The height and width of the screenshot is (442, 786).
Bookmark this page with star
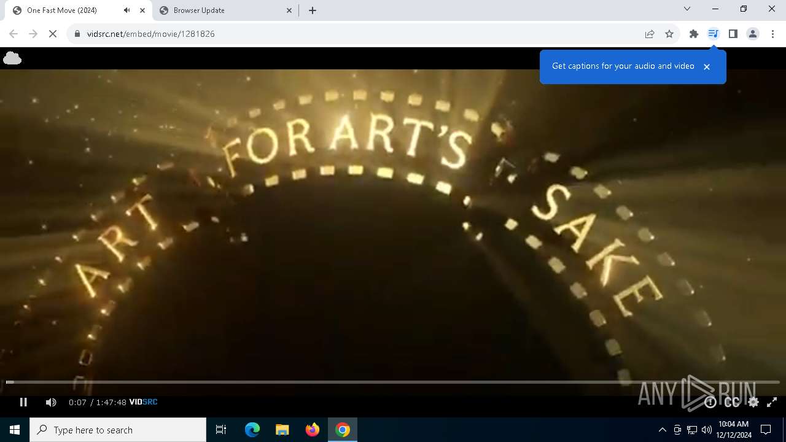tap(669, 34)
